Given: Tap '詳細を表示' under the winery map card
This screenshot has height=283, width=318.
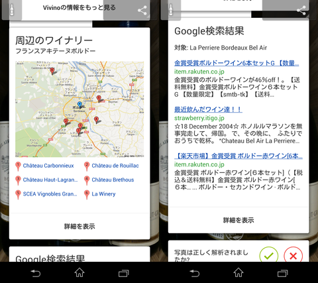Looking at the screenshot, I should click(x=79, y=227).
